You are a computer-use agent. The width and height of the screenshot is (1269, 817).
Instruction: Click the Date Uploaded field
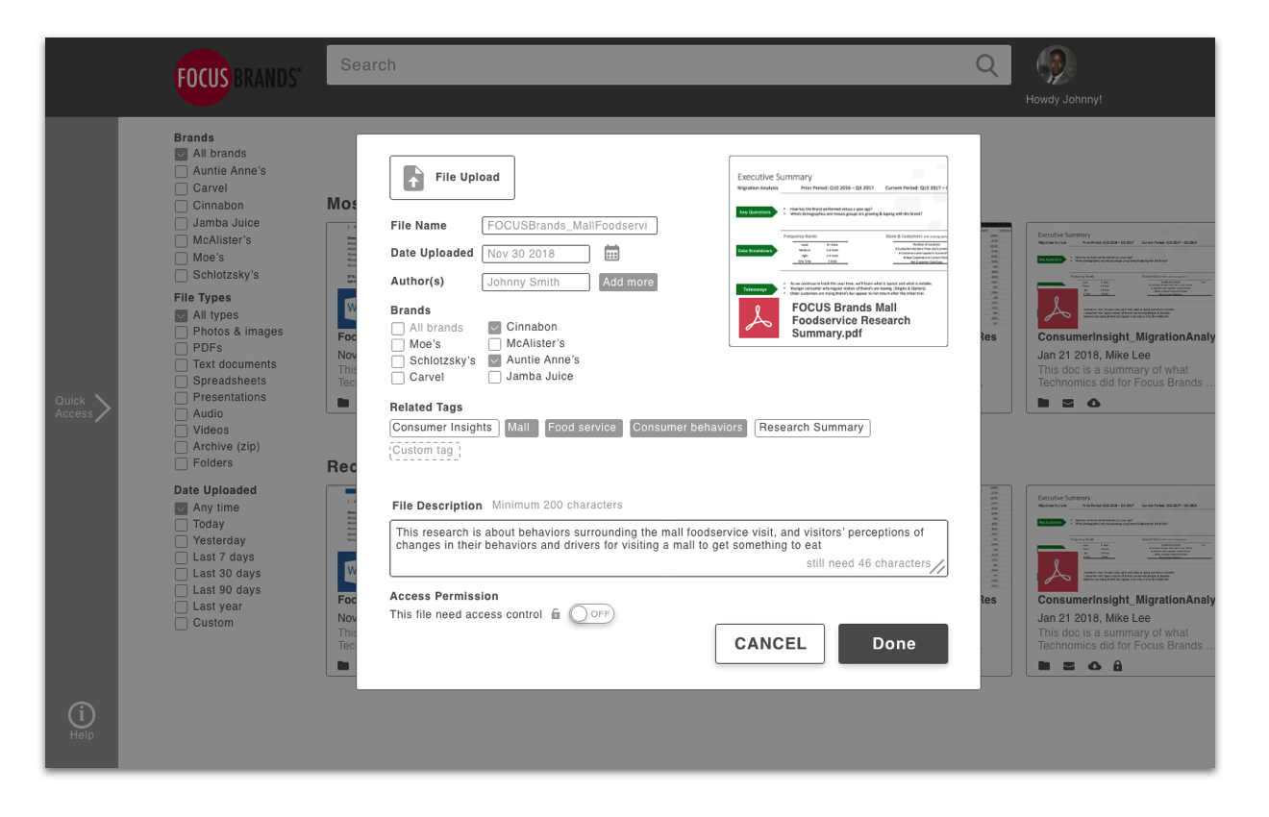(x=535, y=254)
